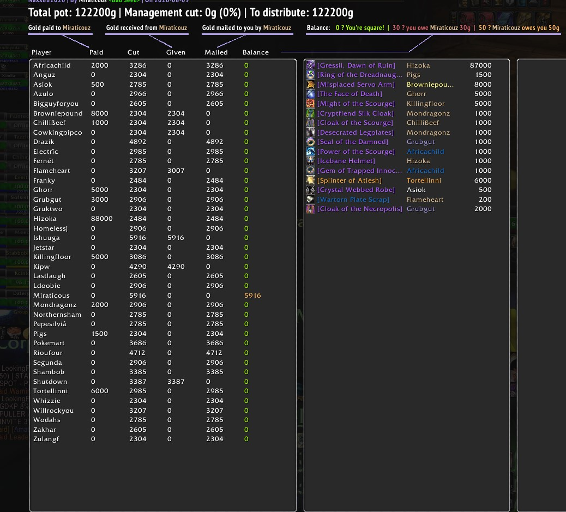
Task: Click the Icebane Helmet item icon
Action: coord(310,161)
